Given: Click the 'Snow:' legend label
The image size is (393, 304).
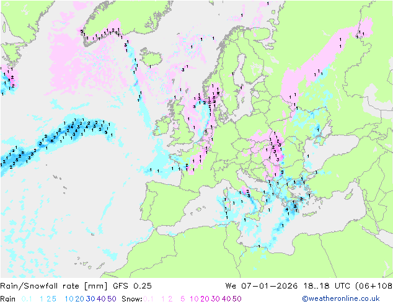Looking at the screenshot, I should click(132, 299).
